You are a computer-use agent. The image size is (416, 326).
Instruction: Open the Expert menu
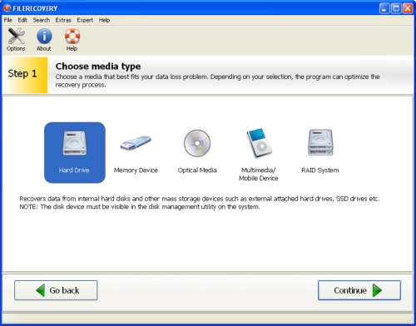[85, 20]
